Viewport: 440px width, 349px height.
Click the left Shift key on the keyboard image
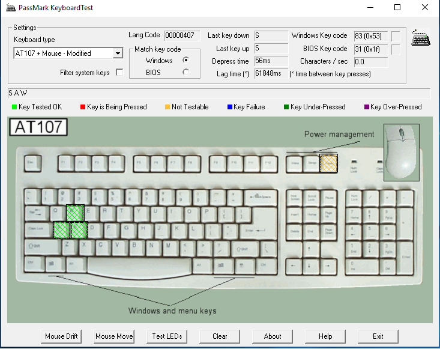coord(43,247)
